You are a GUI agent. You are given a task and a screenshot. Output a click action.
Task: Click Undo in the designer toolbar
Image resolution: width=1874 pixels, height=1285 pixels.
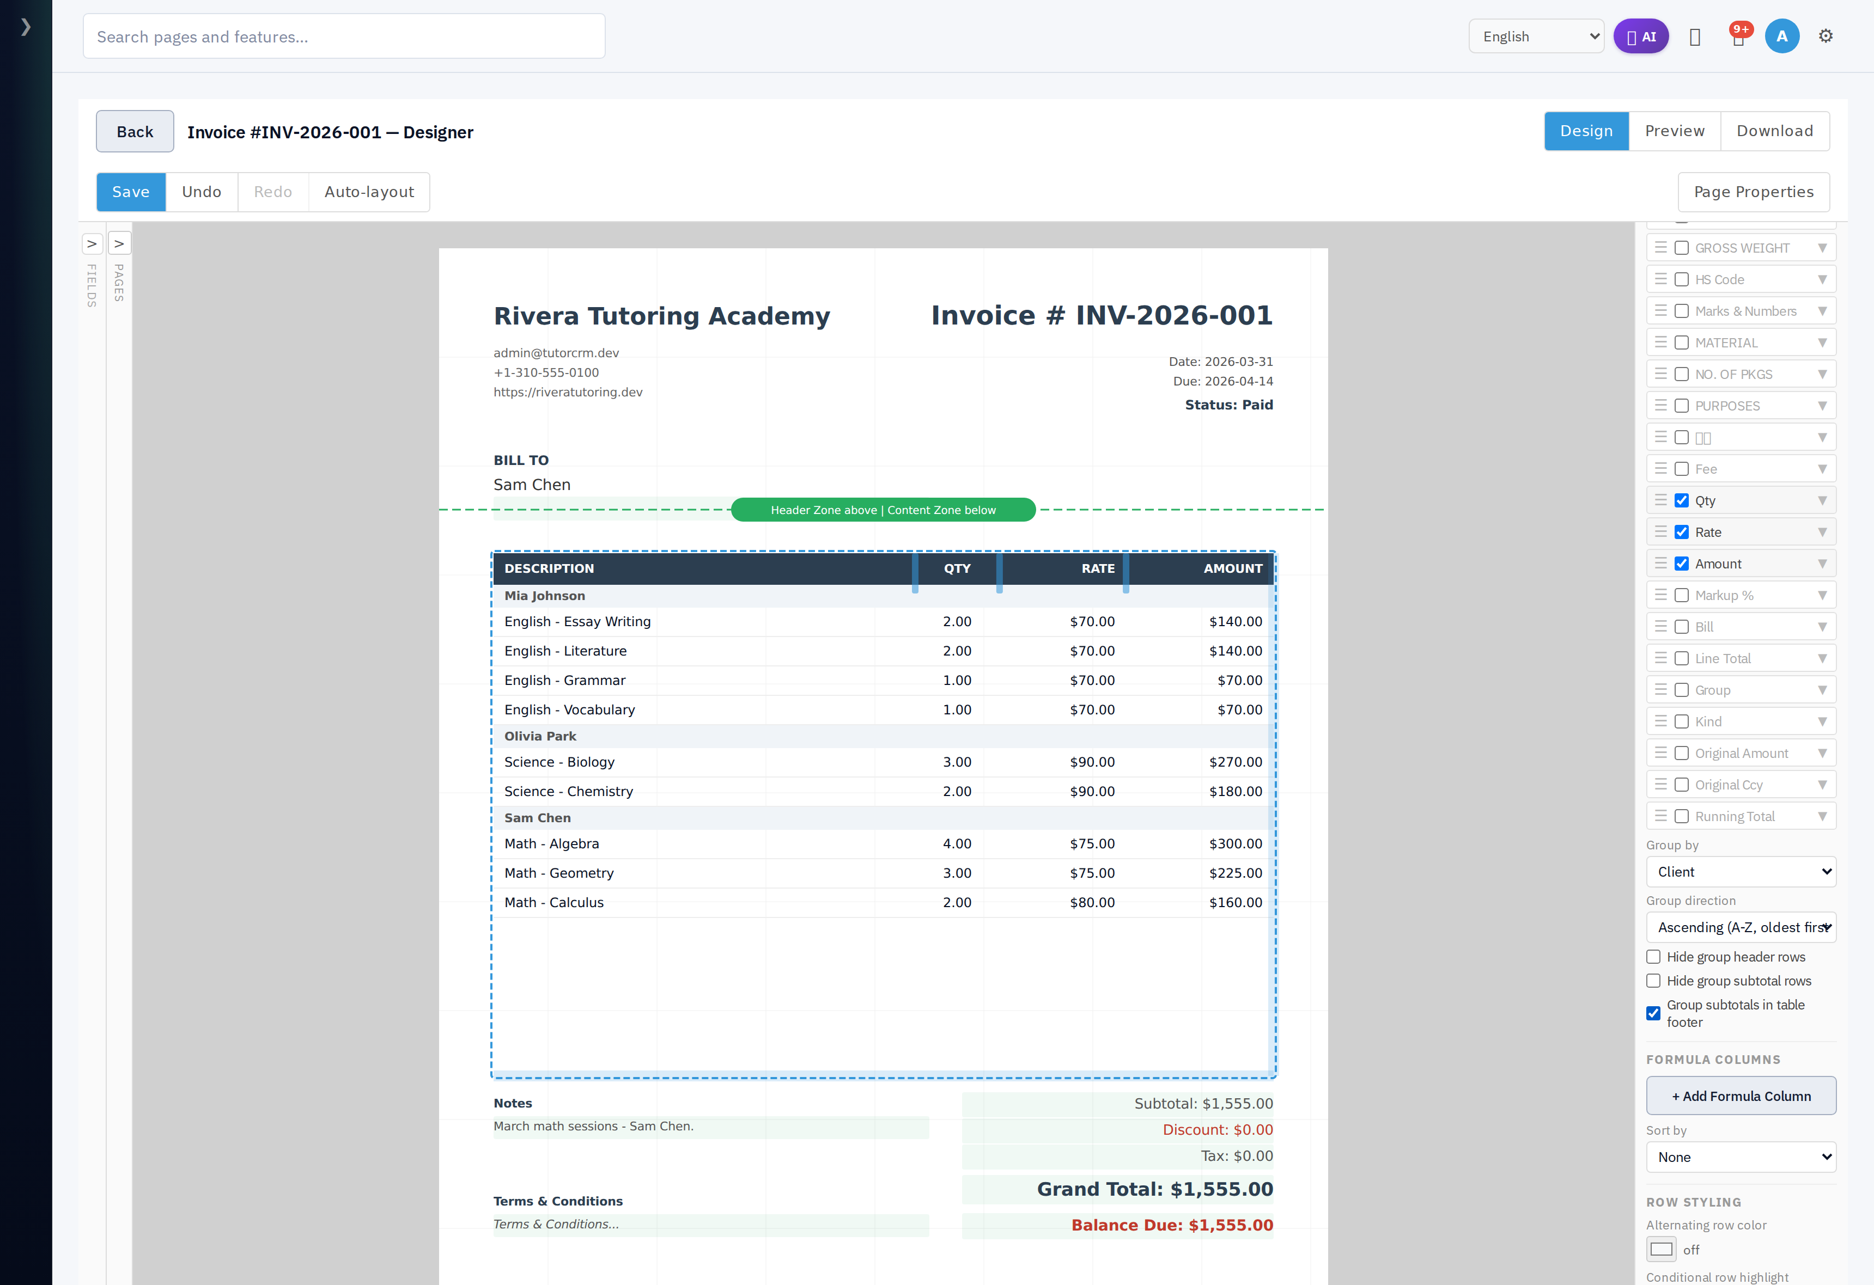[202, 192]
